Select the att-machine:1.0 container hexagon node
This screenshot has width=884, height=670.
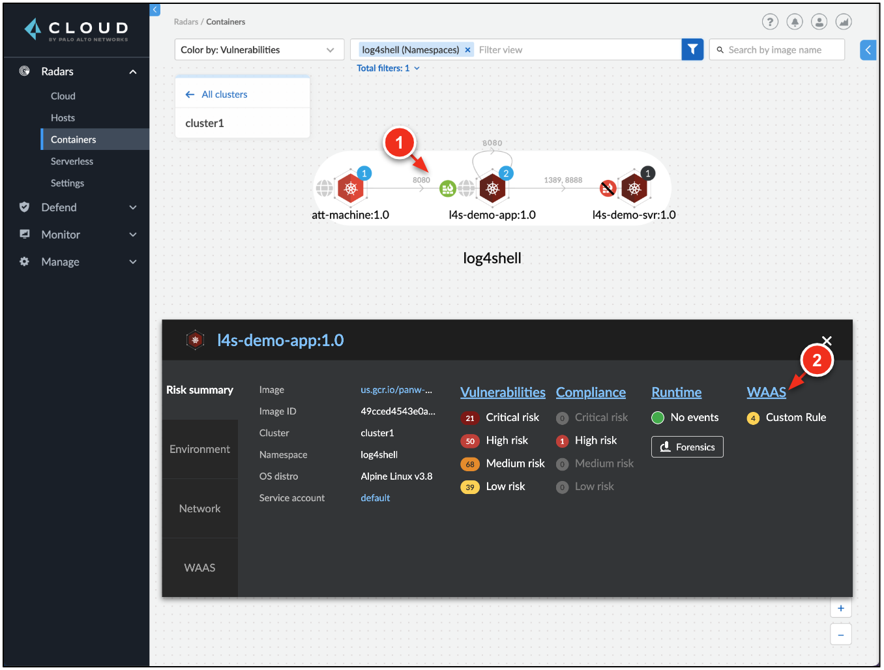click(351, 188)
